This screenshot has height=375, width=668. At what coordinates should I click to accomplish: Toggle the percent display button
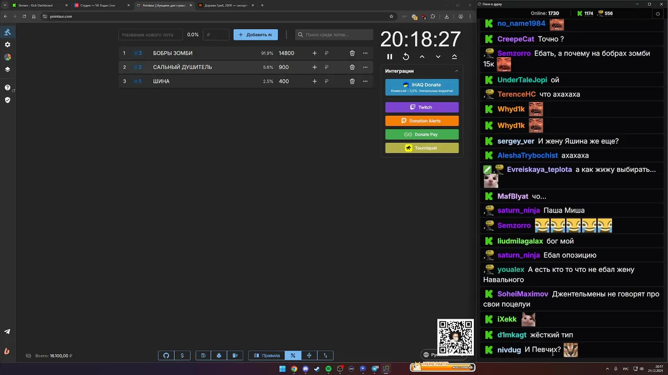pyautogui.click(x=293, y=356)
